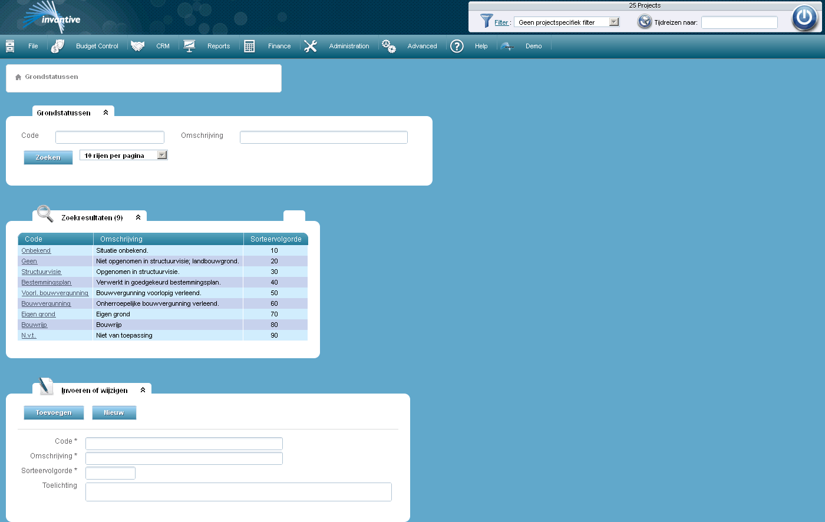The image size is (825, 522).
Task: Click the File menu cabinet icon
Action: pyautogui.click(x=10, y=46)
